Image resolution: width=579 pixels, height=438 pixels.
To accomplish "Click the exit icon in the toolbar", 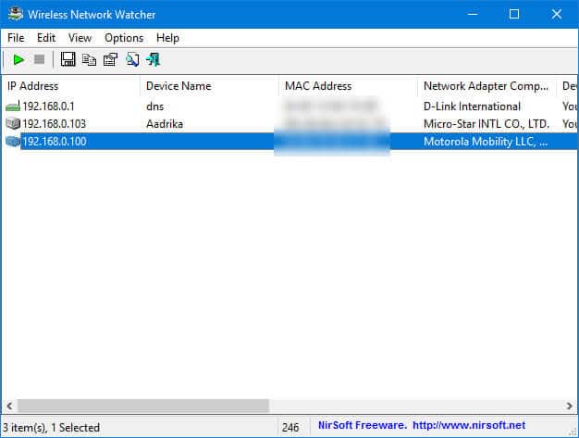I will [x=154, y=59].
